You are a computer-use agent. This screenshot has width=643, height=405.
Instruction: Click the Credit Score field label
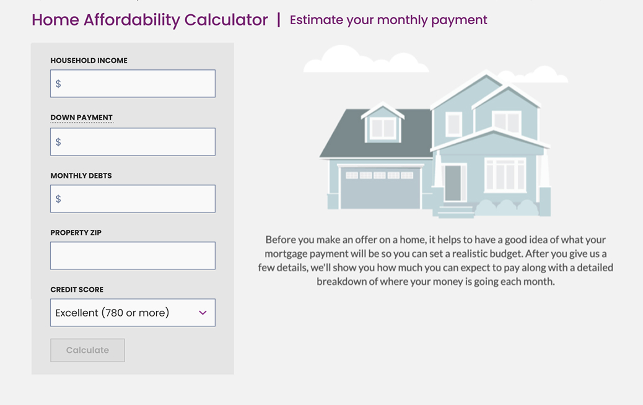77,290
